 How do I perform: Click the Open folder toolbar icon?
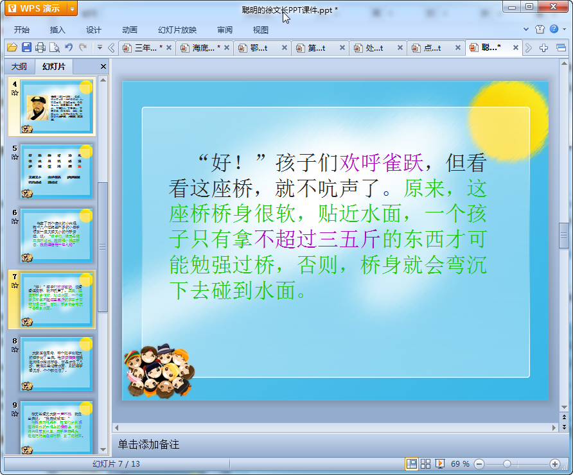(12, 47)
